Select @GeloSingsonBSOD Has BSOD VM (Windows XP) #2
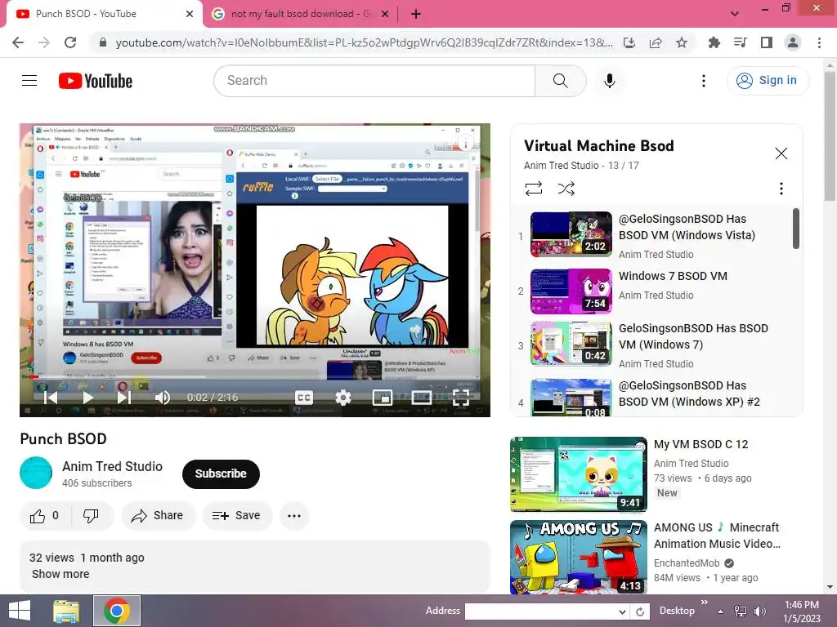This screenshot has height=627, width=837. (688, 394)
